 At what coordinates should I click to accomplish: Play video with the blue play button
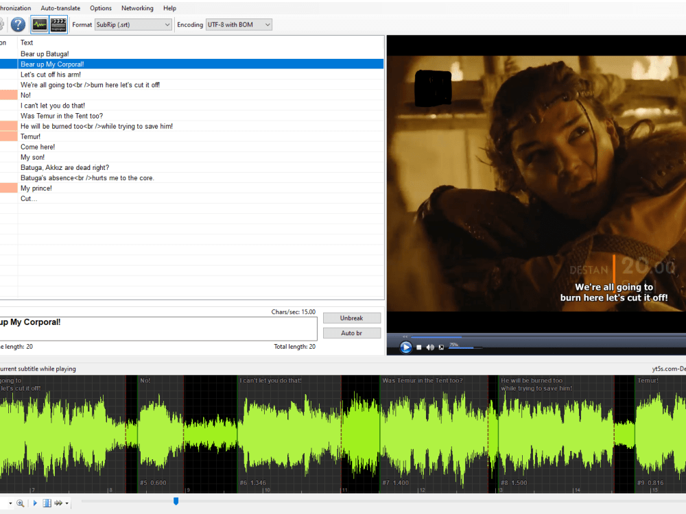point(405,347)
